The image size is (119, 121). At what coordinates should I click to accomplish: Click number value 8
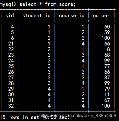coord(109,49)
